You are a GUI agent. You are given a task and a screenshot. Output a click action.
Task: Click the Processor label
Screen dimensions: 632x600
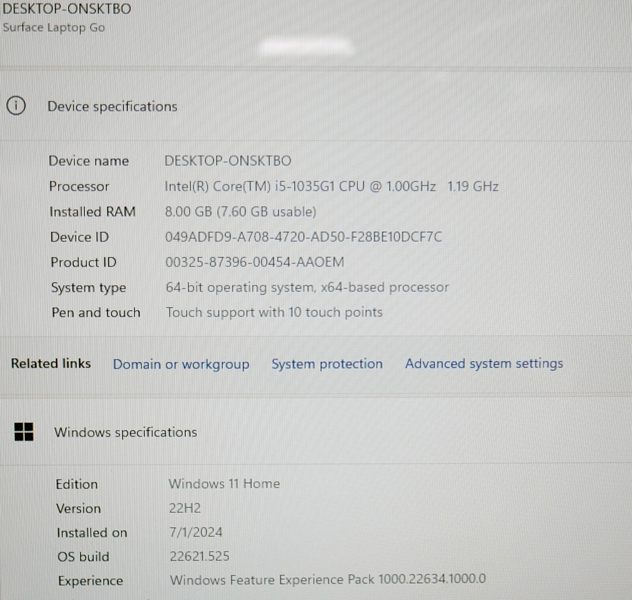click(79, 186)
